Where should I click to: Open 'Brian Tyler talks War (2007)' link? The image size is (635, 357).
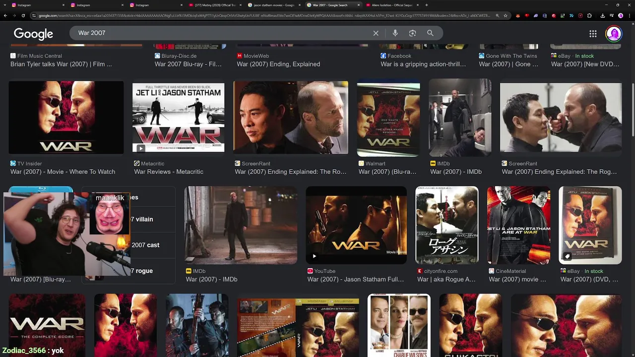[61, 64]
